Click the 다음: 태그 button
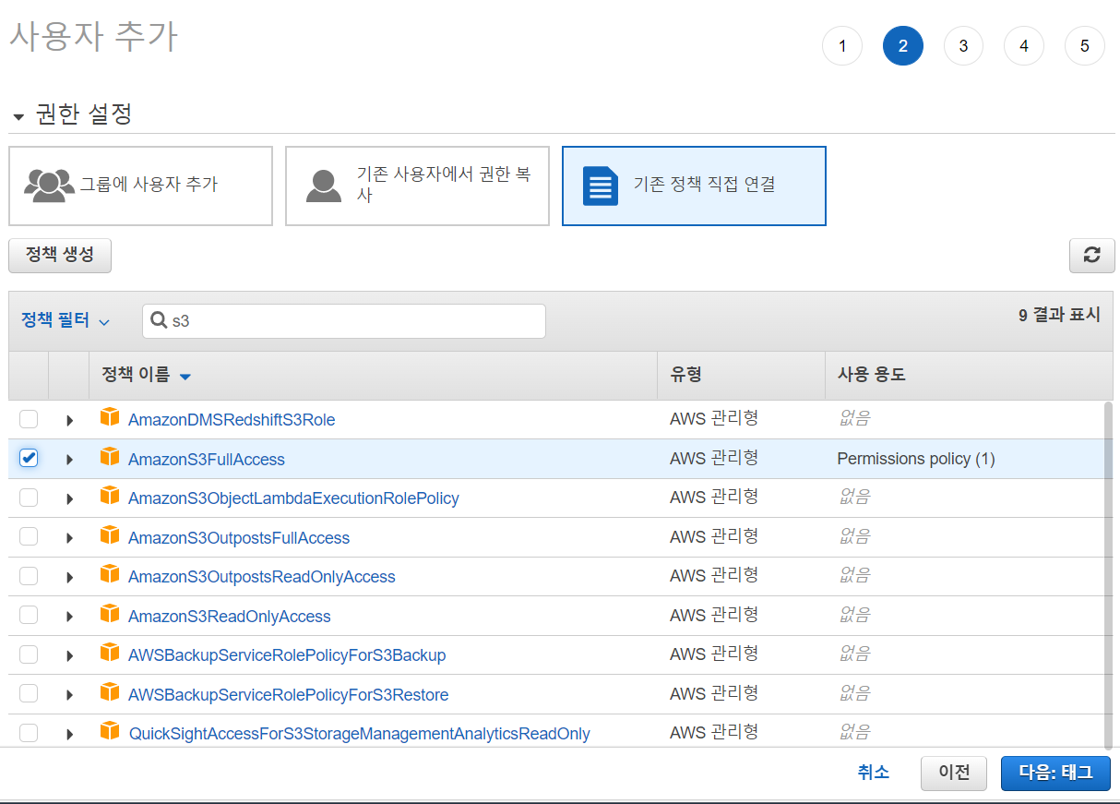Image resolution: width=1120 pixels, height=804 pixels. (1055, 774)
